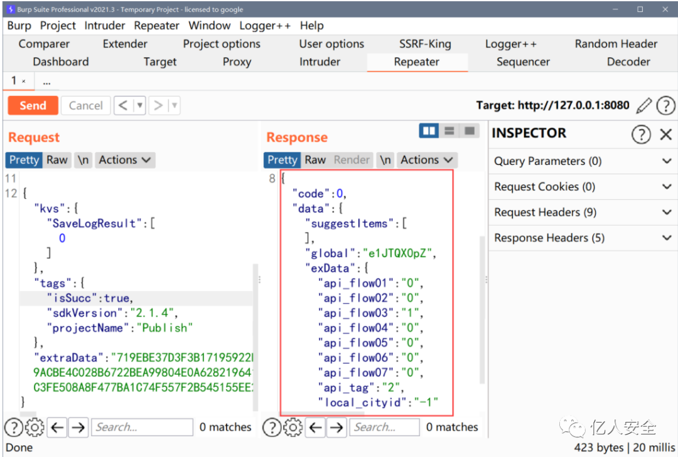
Task: Open request search settings gear
Action: (x=35, y=427)
